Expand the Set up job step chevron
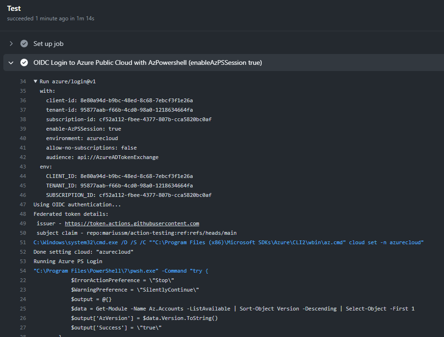The height and width of the screenshot is (337, 444). (x=11, y=44)
